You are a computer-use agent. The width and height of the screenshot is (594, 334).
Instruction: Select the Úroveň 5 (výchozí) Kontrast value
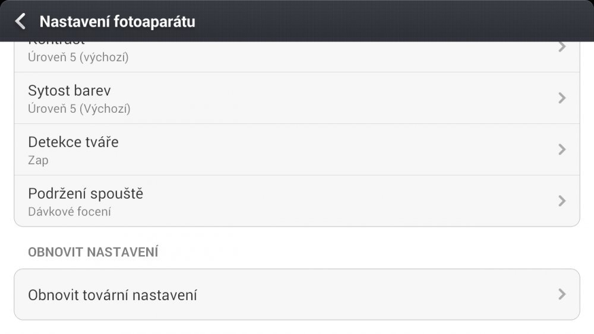[x=78, y=58]
